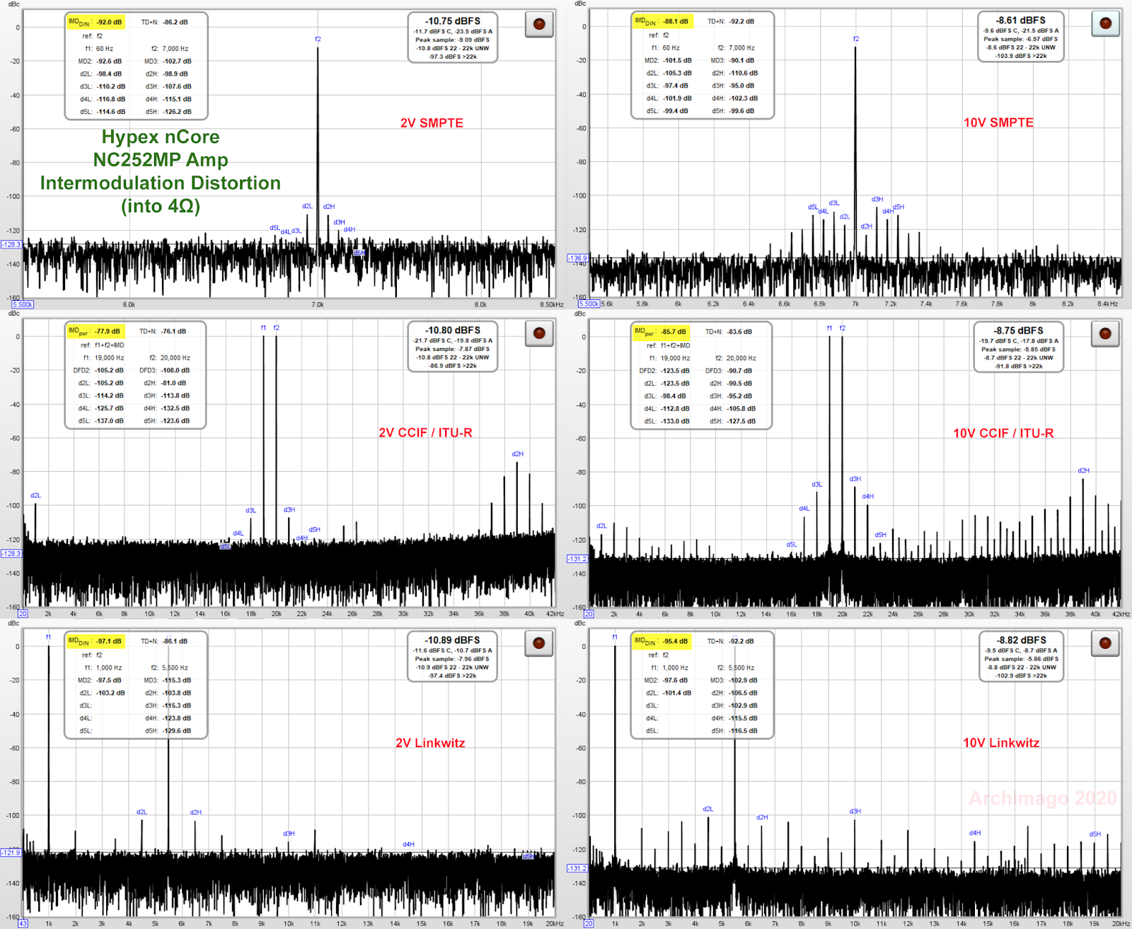The height and width of the screenshot is (929, 1132).
Task: Click the record button in the 10V SMPTE graph
Action: [x=1105, y=24]
